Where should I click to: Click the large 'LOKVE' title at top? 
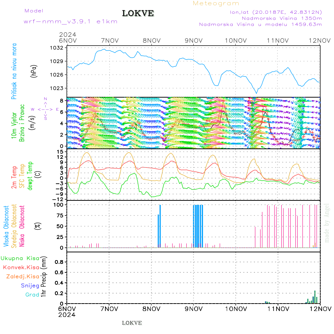pos(138,13)
